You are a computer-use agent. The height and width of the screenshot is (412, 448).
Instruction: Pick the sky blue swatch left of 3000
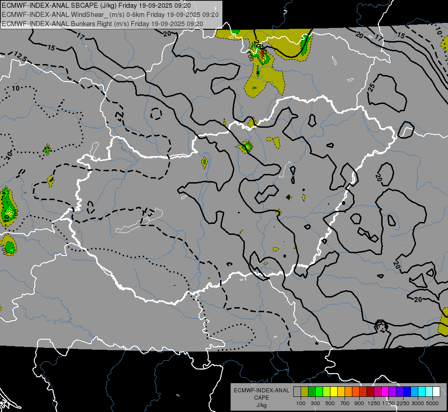(x=415, y=392)
